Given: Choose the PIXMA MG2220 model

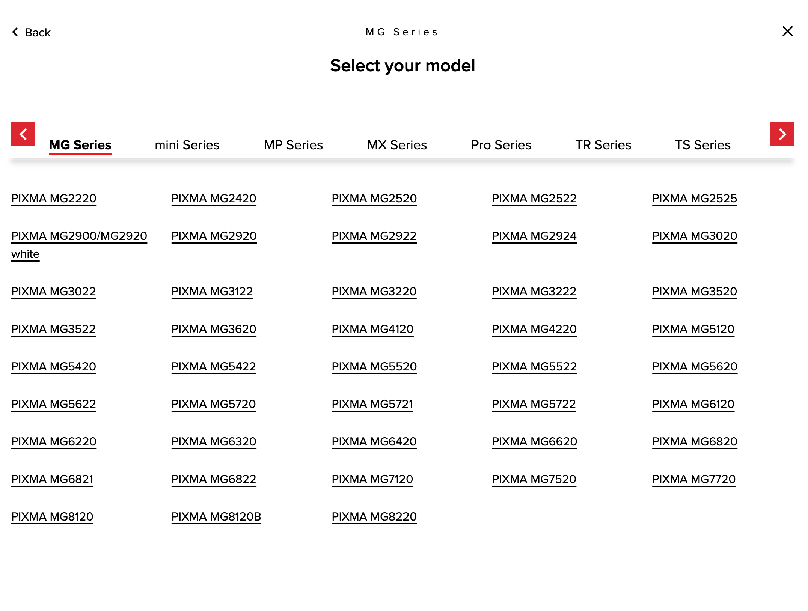Looking at the screenshot, I should [x=54, y=198].
